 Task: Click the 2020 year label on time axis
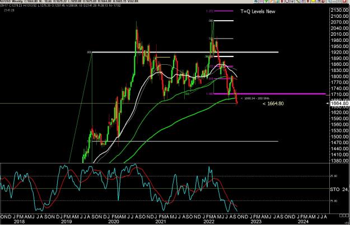(x=113, y=222)
